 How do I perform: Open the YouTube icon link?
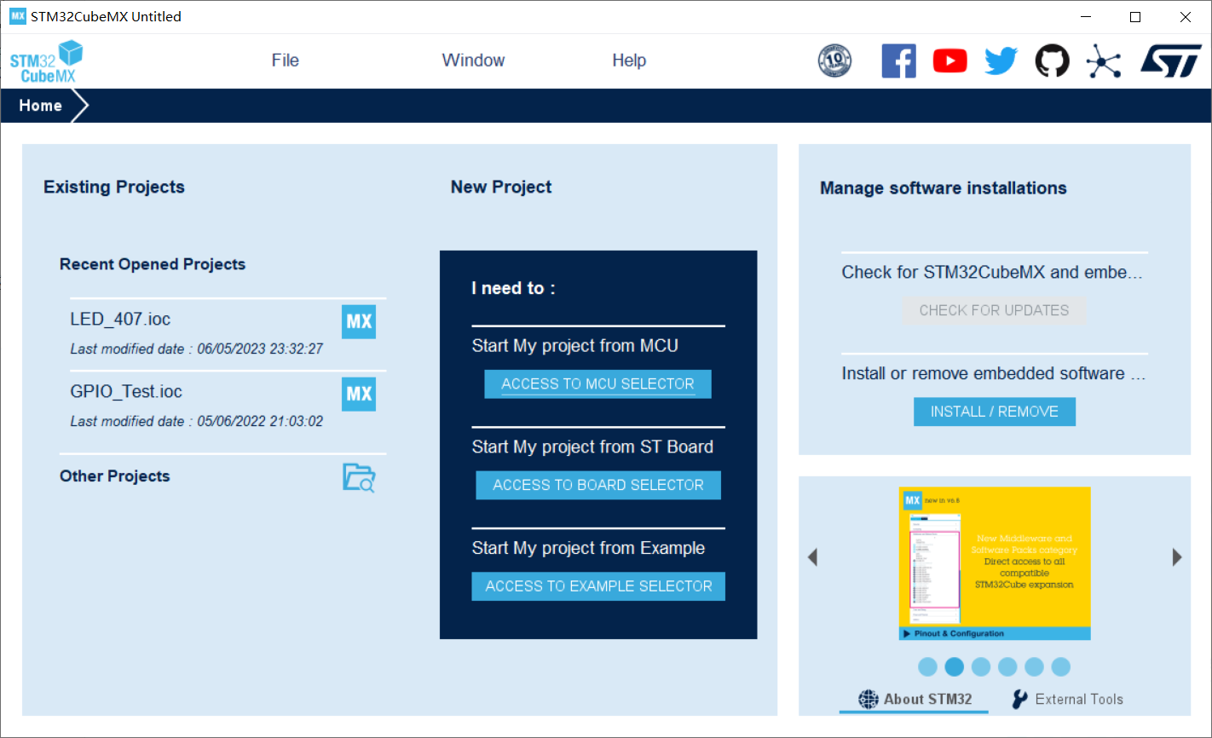coord(949,61)
